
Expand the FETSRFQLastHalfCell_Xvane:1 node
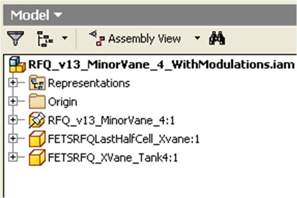click(13, 138)
